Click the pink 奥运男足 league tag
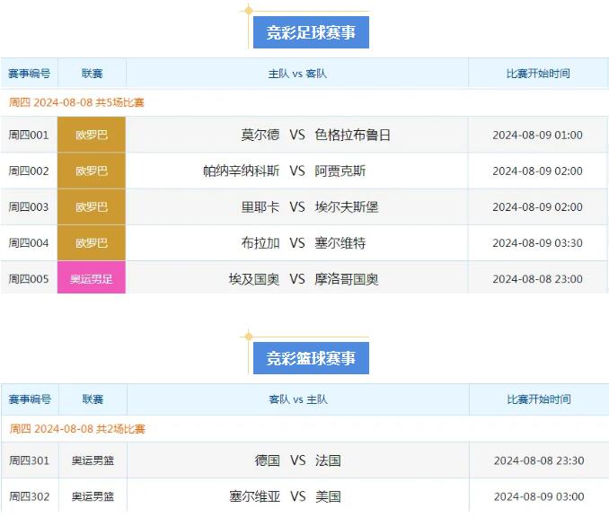Screen dimensions: 609x517 point(92,278)
